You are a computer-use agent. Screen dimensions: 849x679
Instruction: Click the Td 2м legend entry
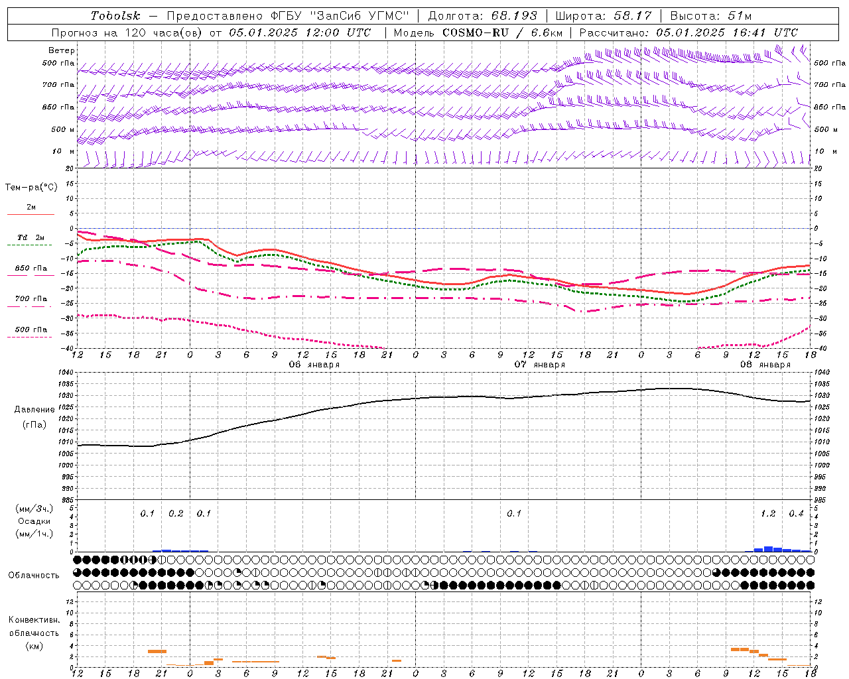tap(31, 237)
